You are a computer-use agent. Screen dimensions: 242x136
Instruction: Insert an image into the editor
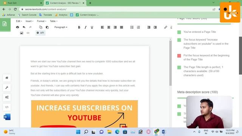(22, 33)
